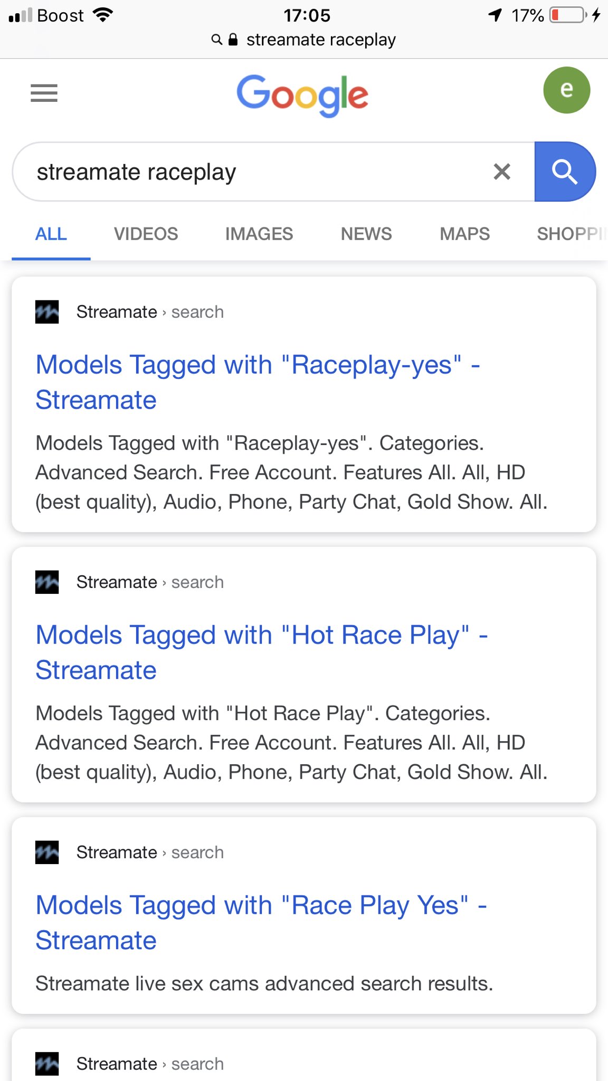The image size is (608, 1081).
Task: Tap Streamate favicon of Race Play Yes result
Action: tap(47, 852)
